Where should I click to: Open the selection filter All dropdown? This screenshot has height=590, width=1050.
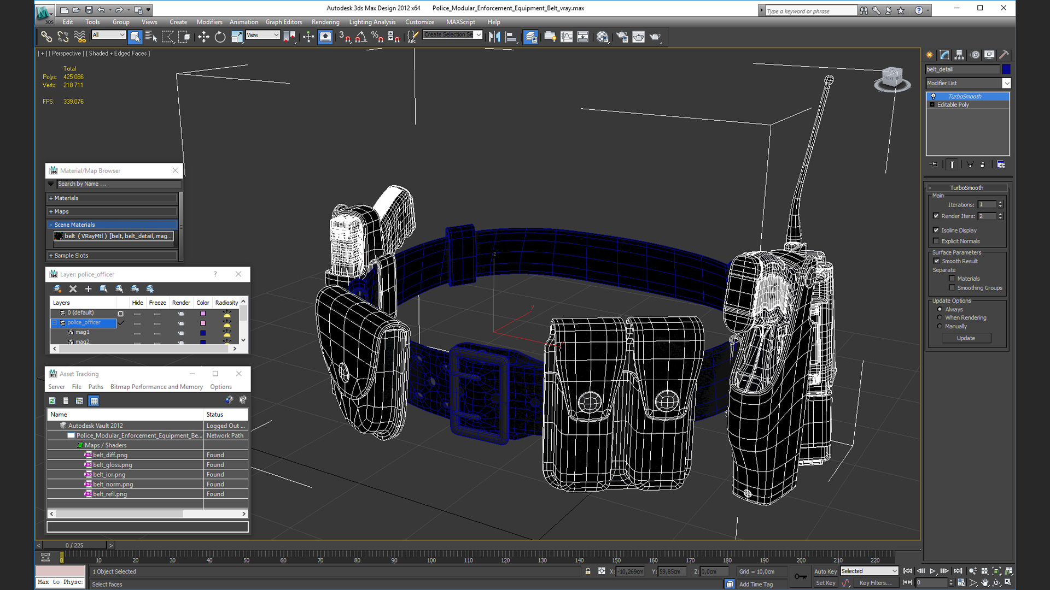click(x=108, y=34)
